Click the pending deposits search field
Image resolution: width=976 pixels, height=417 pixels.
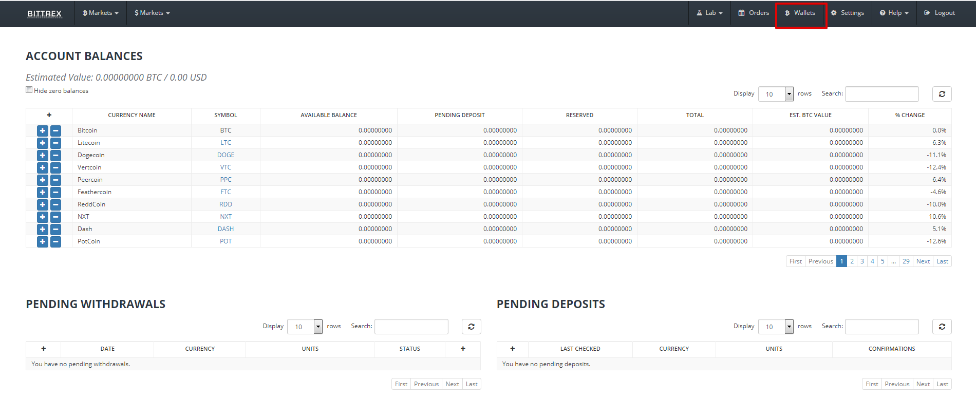881,327
